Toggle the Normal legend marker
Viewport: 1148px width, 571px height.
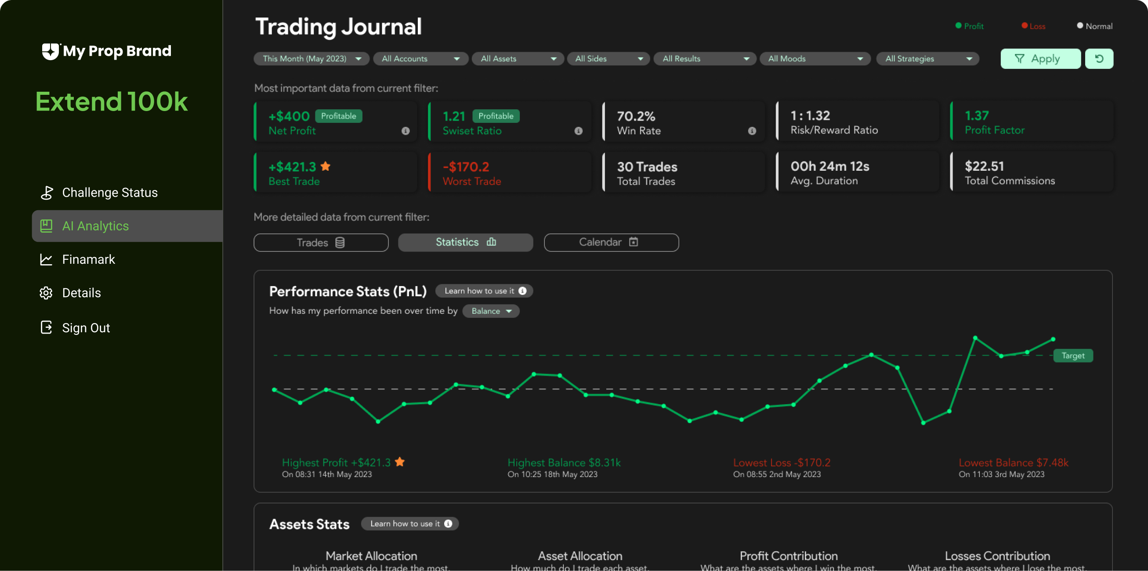coord(1079,26)
